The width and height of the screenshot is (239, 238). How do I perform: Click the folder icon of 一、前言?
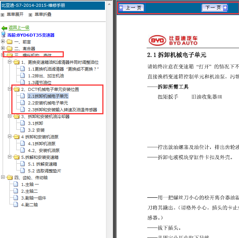pos(9,41)
